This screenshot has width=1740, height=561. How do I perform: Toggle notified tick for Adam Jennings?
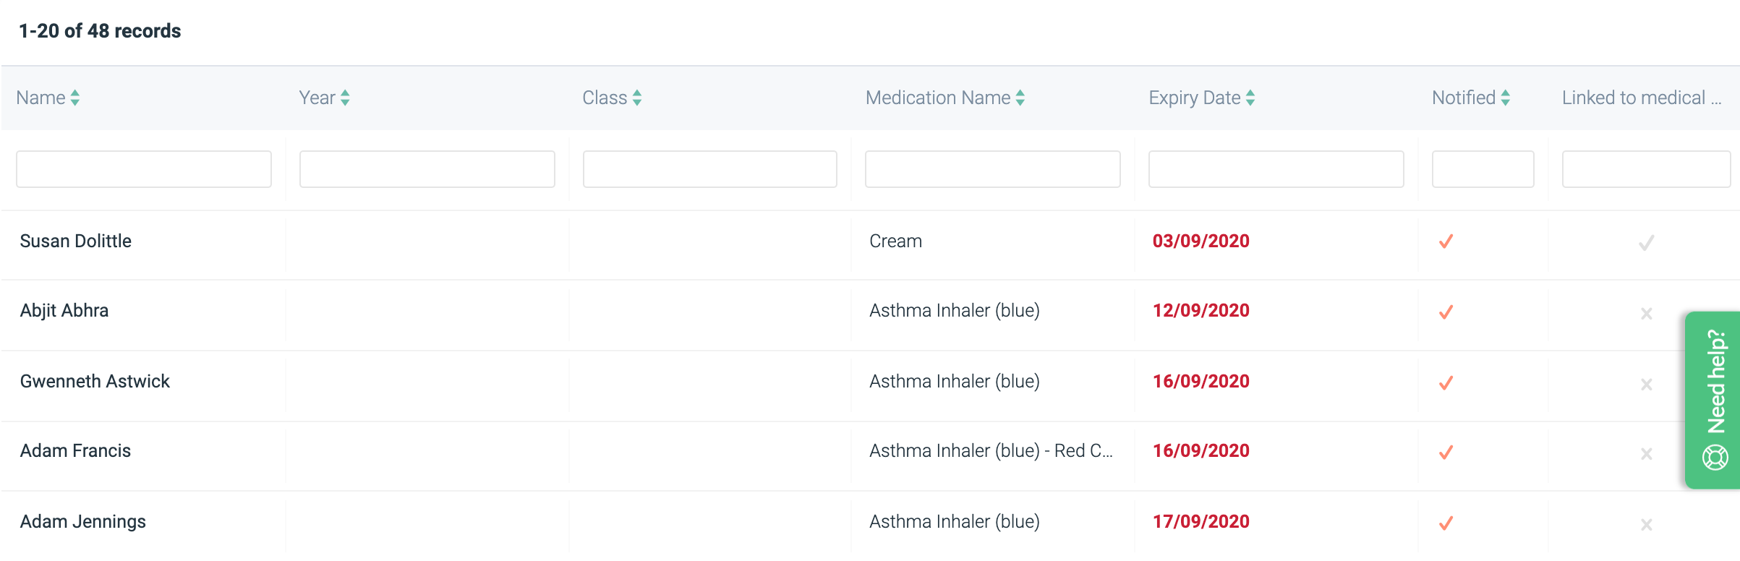[x=1446, y=523]
